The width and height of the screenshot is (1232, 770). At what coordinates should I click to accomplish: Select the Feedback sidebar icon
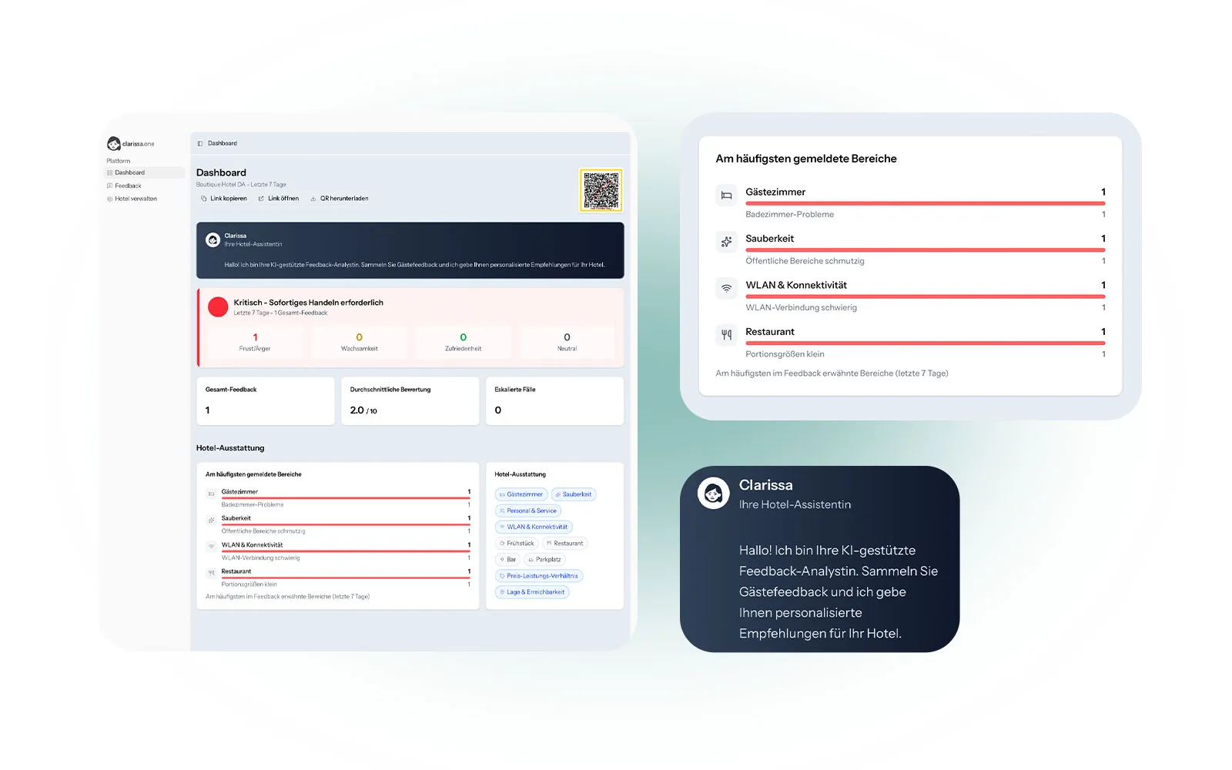click(109, 185)
